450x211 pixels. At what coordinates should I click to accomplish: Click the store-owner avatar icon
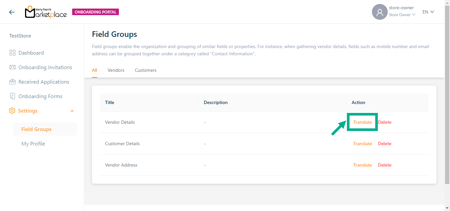380,12
